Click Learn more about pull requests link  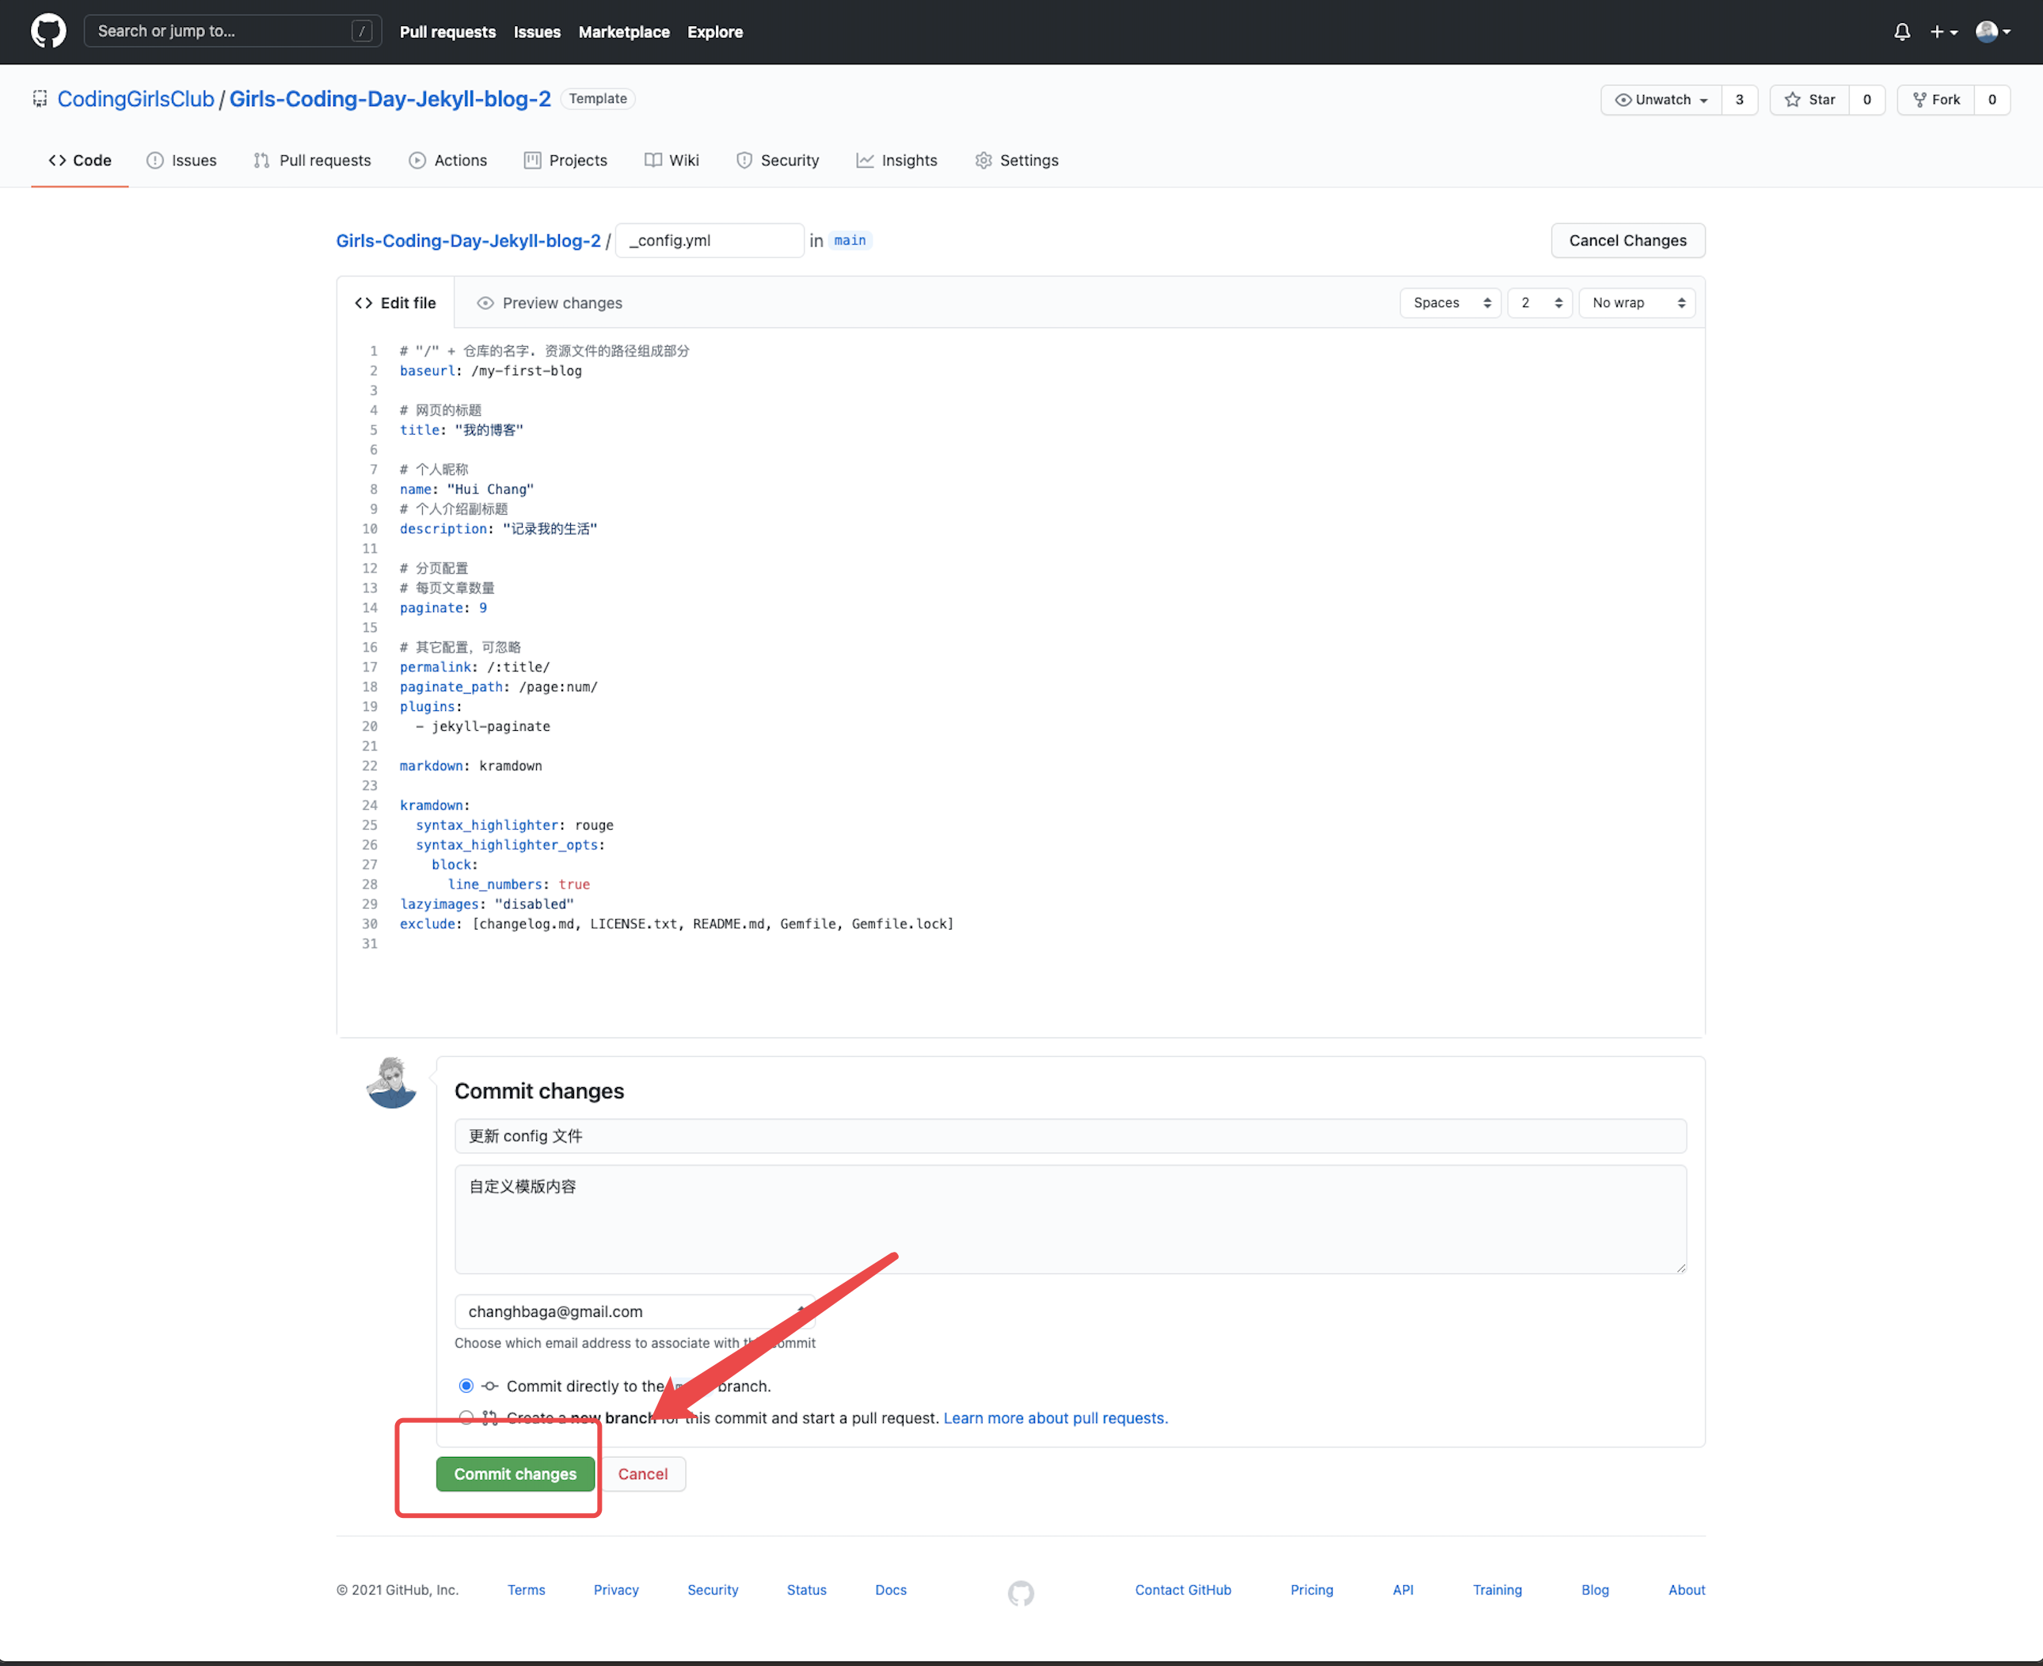[x=1055, y=1418]
